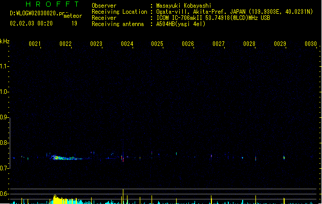Screen dimensions: 322x204
Task: Click the 0027 time marker
Action: tap(219, 44)
